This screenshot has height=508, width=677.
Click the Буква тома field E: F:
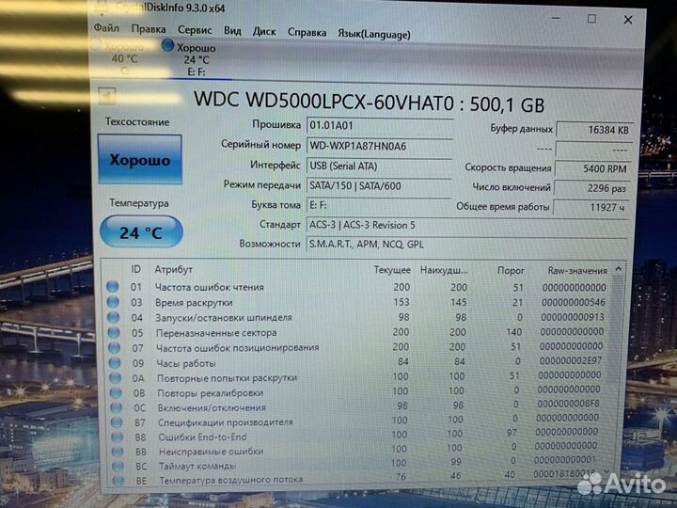point(379,205)
